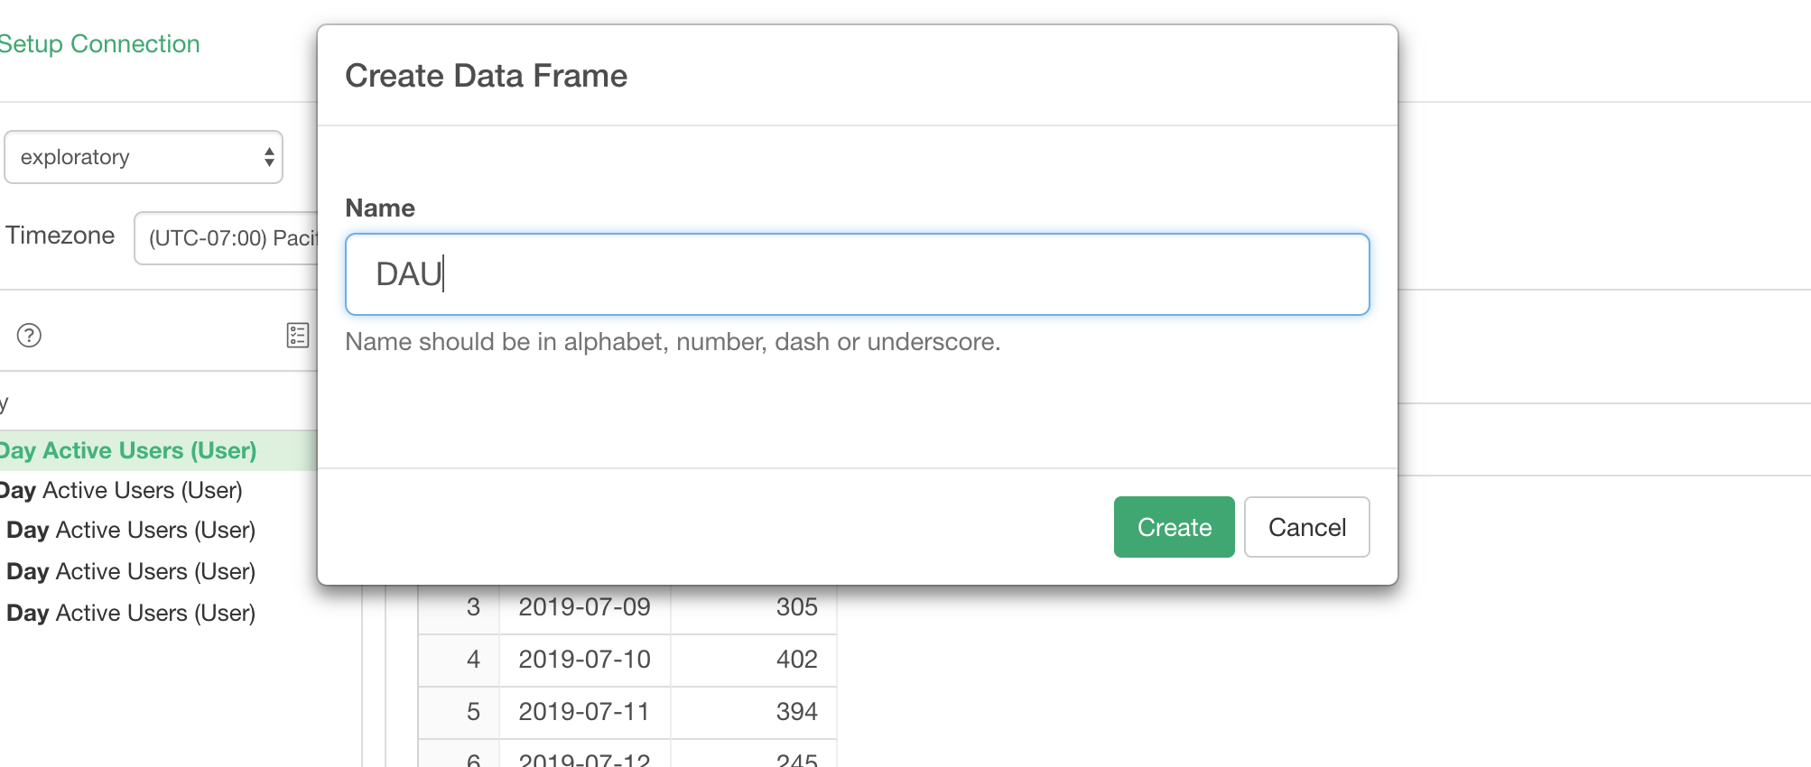Select the cell showing value 402
This screenshot has height=767, width=1811.
[x=754, y=660]
